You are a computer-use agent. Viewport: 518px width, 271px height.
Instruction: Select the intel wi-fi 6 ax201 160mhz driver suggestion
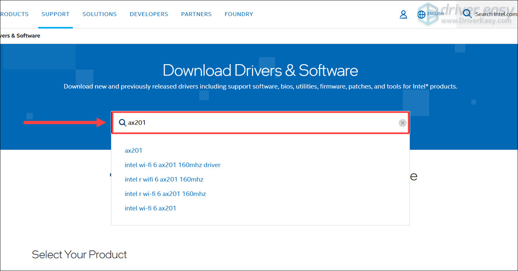click(x=173, y=165)
